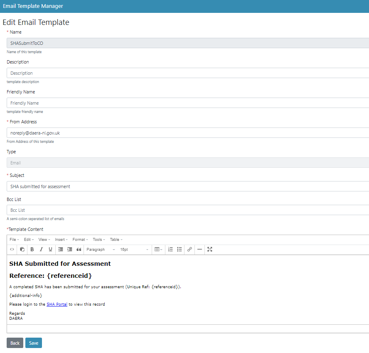The image size is (369, 353).
Task: Open the Insert menu
Action: coord(61,240)
